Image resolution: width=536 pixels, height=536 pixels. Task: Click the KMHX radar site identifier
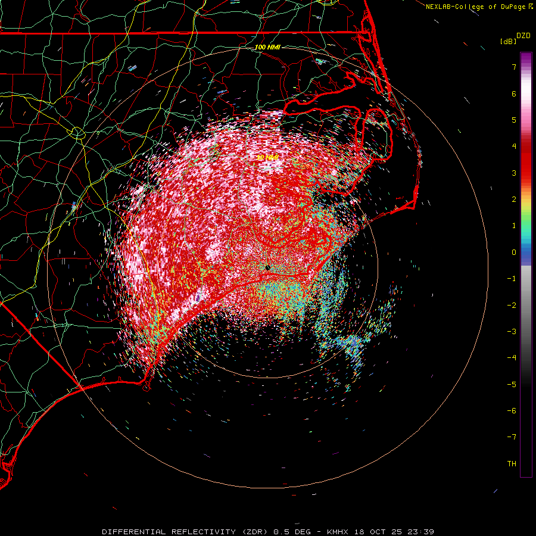[x=338, y=532]
